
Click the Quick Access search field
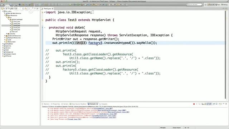coord(194,5)
